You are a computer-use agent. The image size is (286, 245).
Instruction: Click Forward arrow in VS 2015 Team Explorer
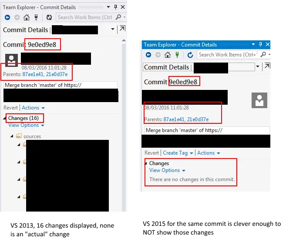(158, 55)
